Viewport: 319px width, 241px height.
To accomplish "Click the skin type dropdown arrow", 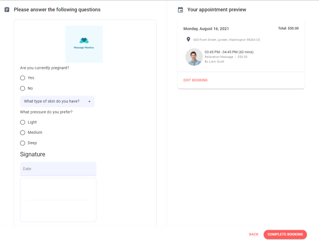I will [x=89, y=101].
